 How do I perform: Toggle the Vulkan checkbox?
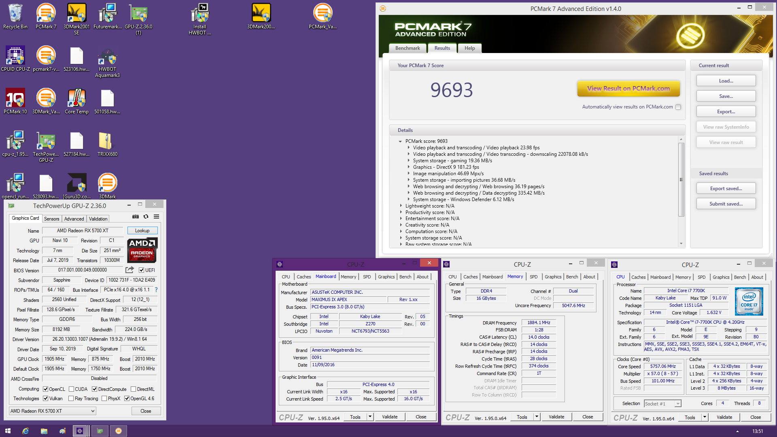(x=46, y=399)
